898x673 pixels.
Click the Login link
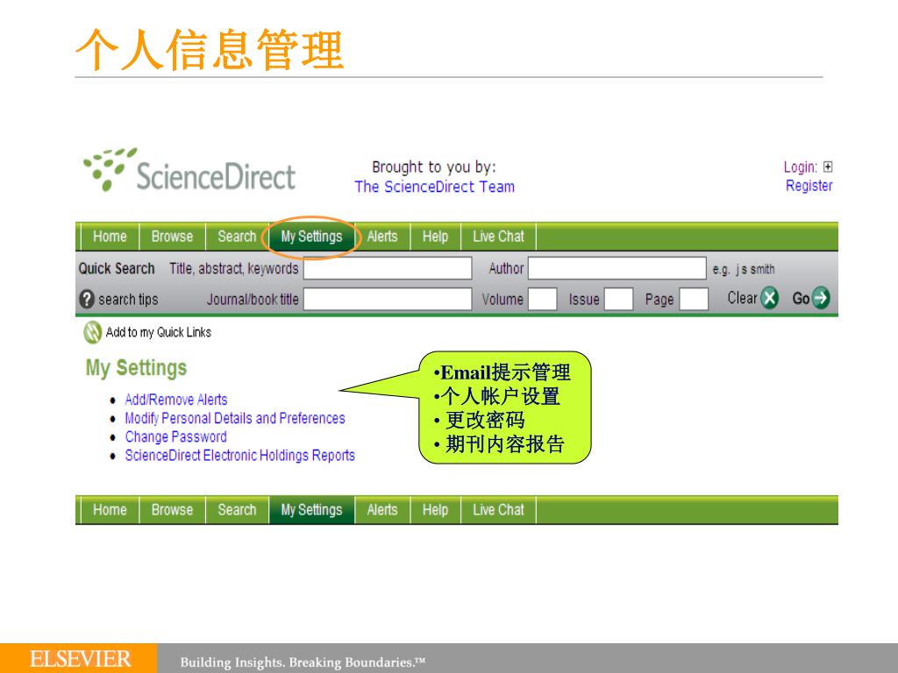click(800, 167)
